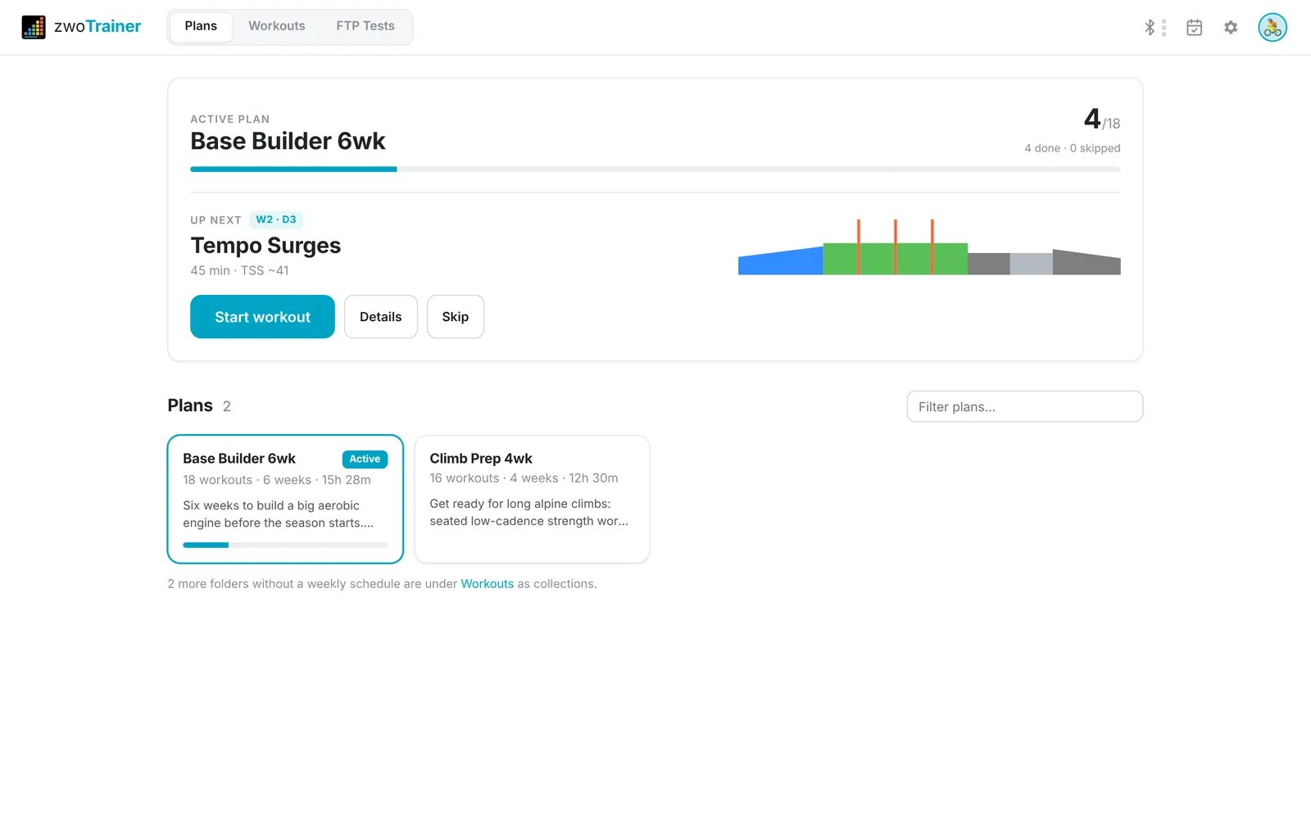Image resolution: width=1311 pixels, height=819 pixels.
Task: Click the active plan progress bar
Action: (x=655, y=170)
